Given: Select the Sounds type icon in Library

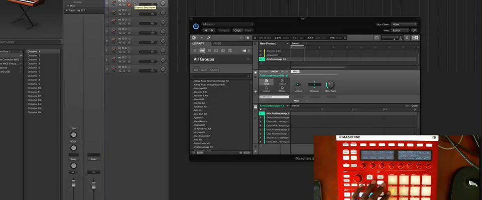Looking at the screenshot, I should tap(209, 50).
